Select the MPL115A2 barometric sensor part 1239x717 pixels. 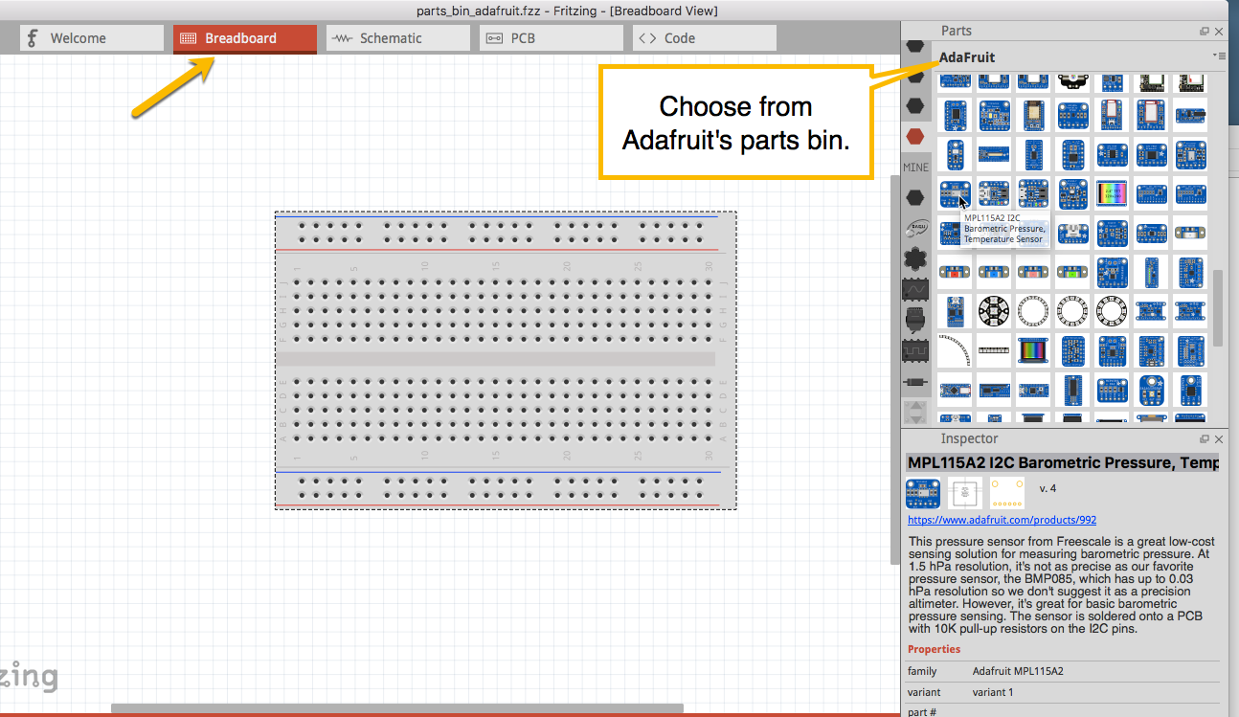click(955, 193)
